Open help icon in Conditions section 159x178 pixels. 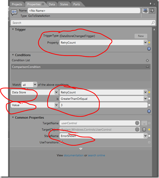[149, 111]
